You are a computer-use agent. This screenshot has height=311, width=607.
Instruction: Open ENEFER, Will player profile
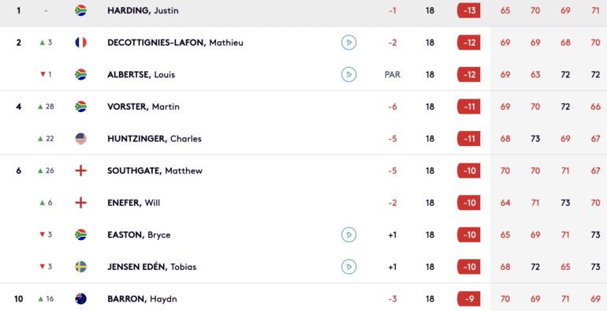click(133, 203)
